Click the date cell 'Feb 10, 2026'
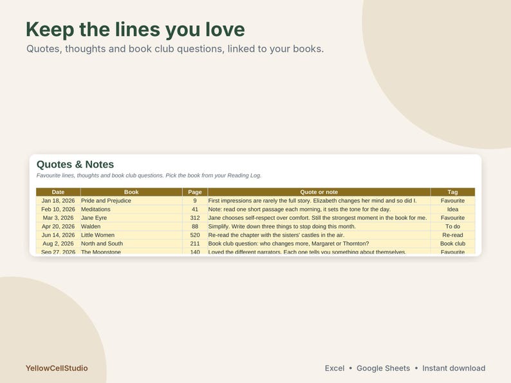 click(58, 209)
